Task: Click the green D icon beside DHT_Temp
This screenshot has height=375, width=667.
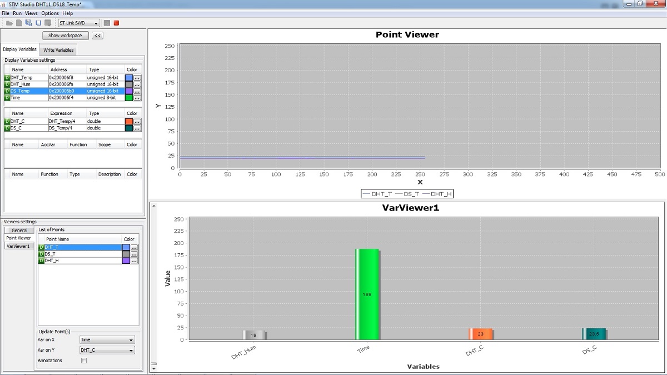Action: [7, 78]
